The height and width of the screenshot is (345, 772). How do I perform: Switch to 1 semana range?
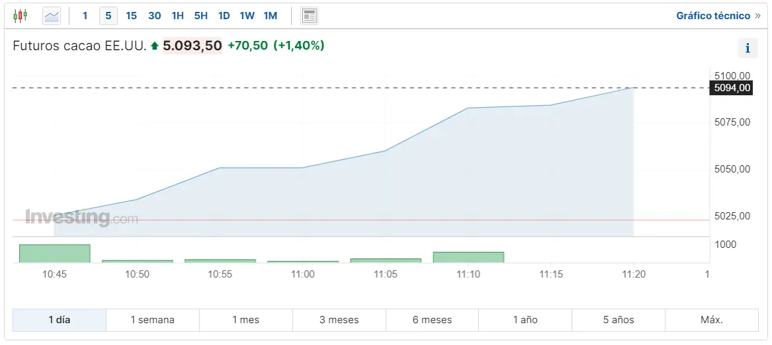pyautogui.click(x=153, y=320)
